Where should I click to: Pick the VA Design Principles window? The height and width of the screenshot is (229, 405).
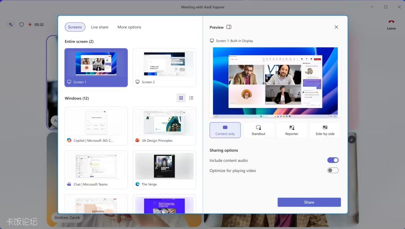pyautogui.click(x=164, y=126)
